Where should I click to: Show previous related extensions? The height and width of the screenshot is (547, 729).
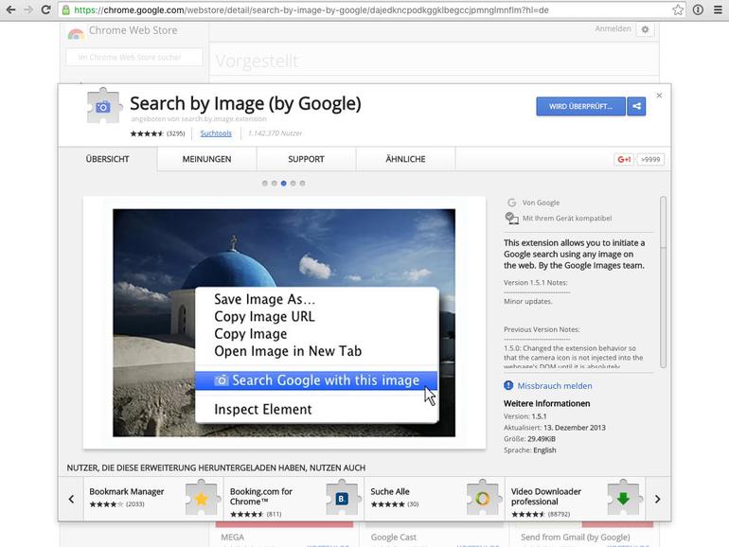pos(71,499)
